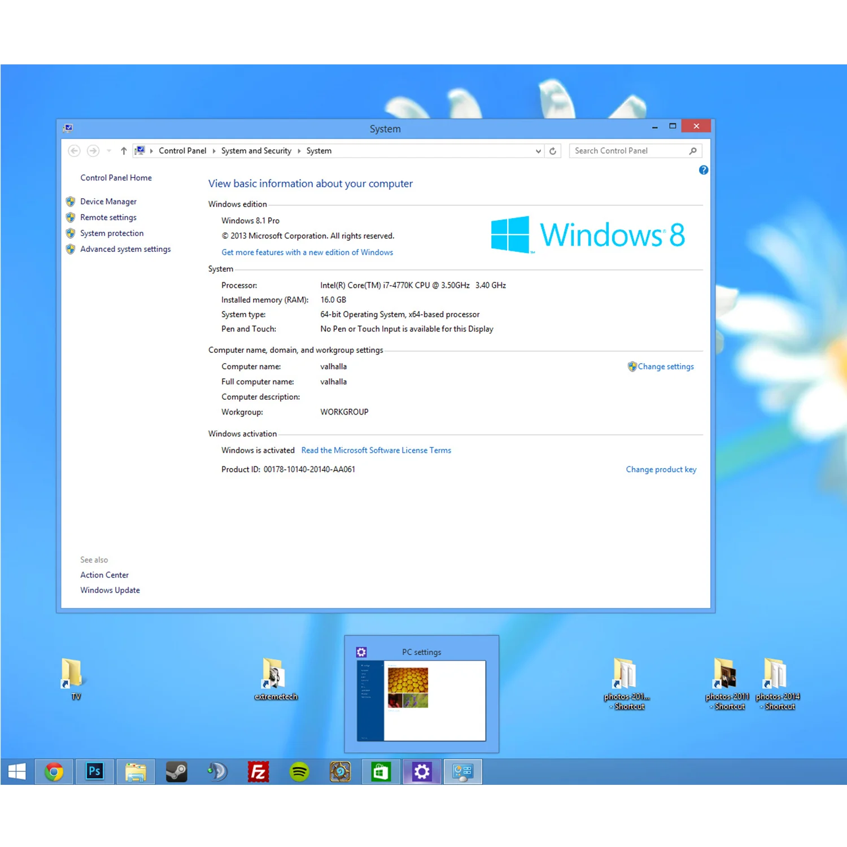Expand the address bar history dropdown

[x=538, y=151]
